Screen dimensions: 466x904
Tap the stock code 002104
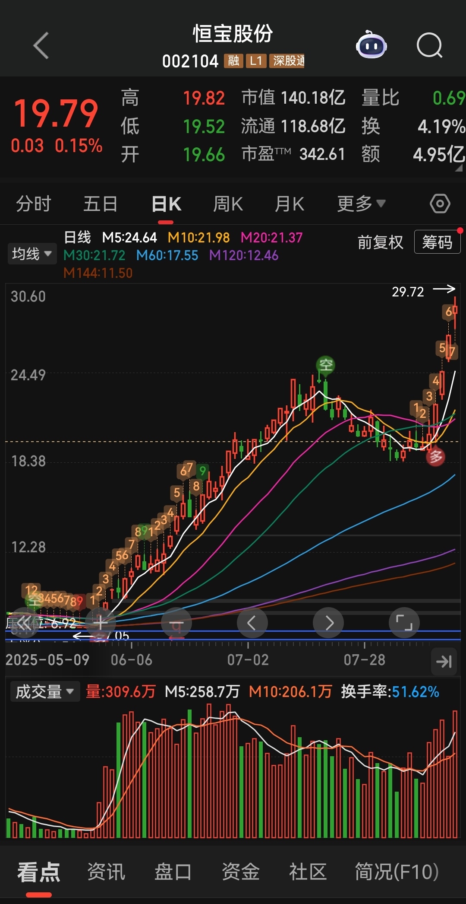tap(190, 61)
